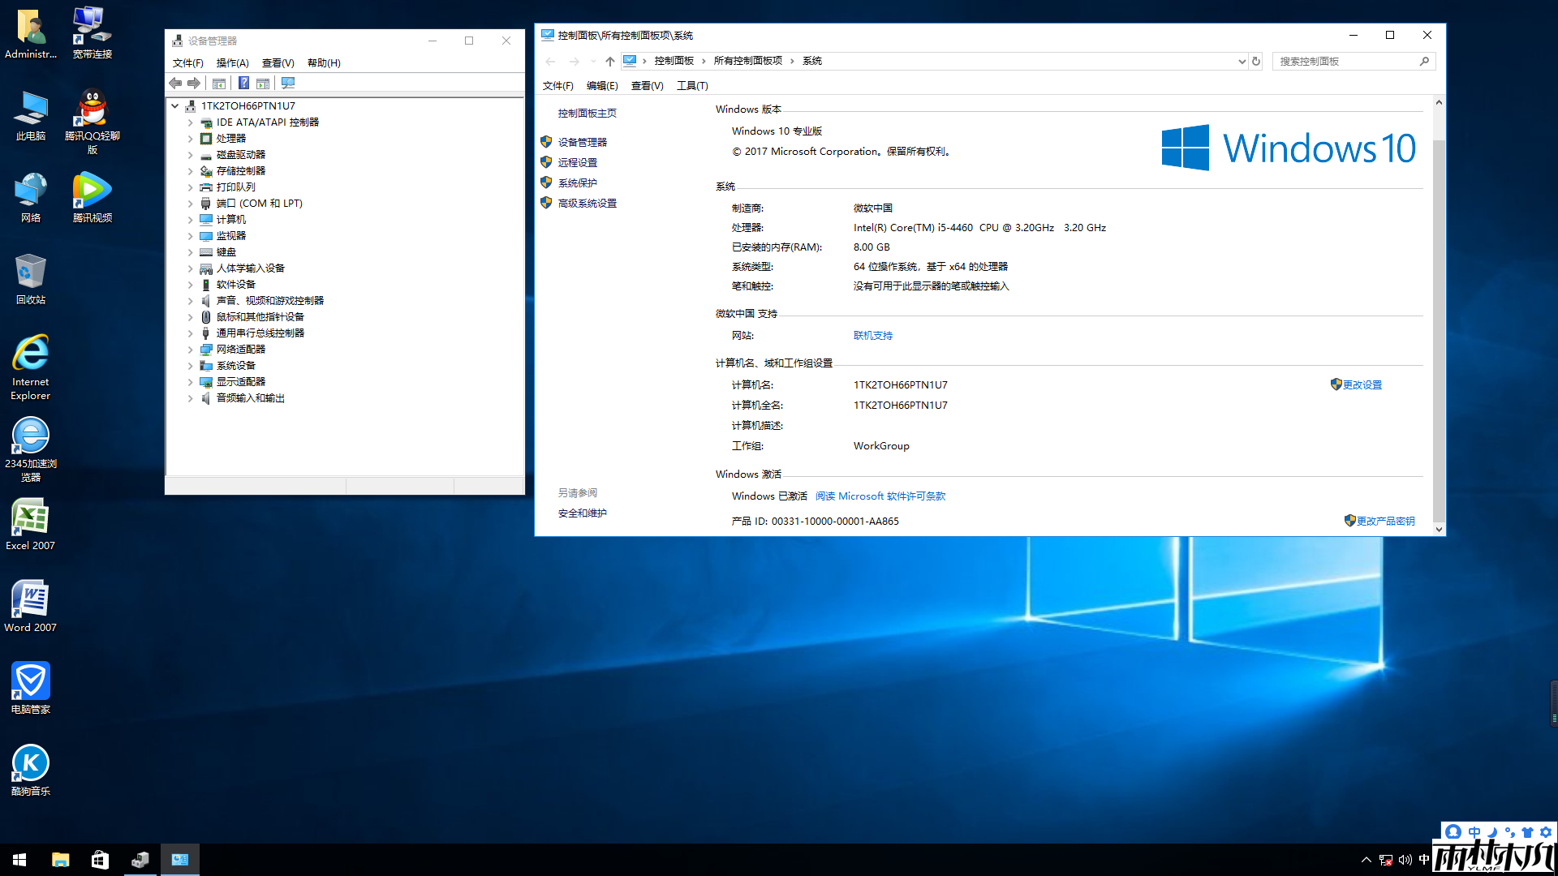Toggle punctuation style in IME toolbar
This screenshot has height=876, width=1558.
tap(1510, 832)
